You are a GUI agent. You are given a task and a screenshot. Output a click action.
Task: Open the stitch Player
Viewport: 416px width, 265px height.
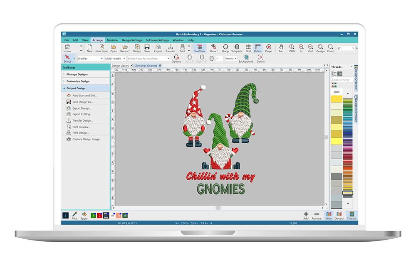(x=269, y=48)
